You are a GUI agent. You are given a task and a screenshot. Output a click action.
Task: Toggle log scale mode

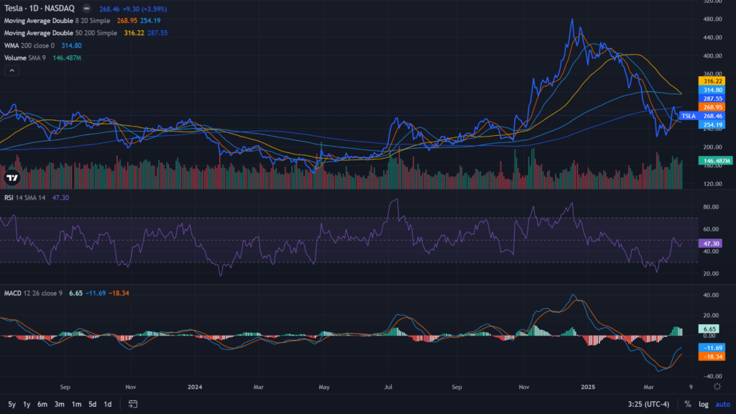point(704,404)
